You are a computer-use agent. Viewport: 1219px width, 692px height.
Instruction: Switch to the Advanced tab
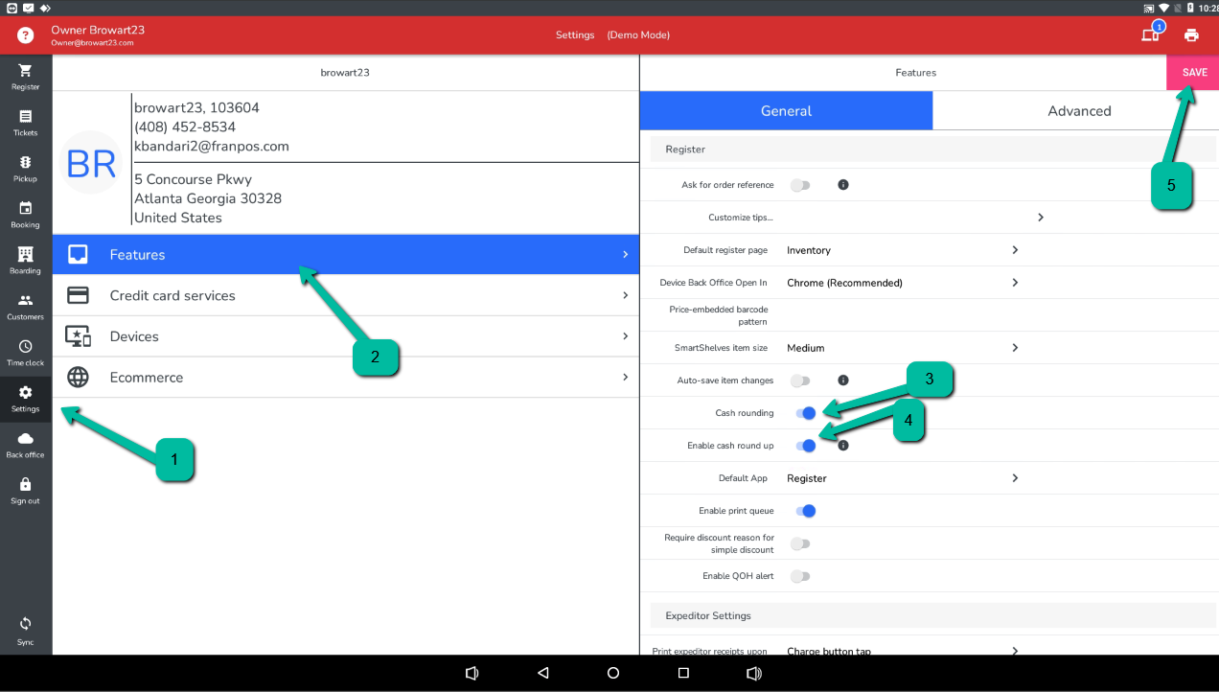coord(1079,111)
